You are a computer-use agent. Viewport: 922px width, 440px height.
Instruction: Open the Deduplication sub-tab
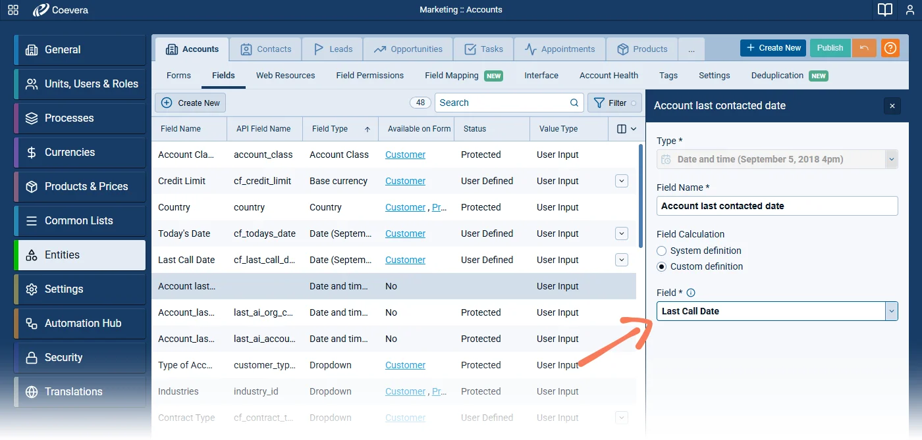coord(790,76)
